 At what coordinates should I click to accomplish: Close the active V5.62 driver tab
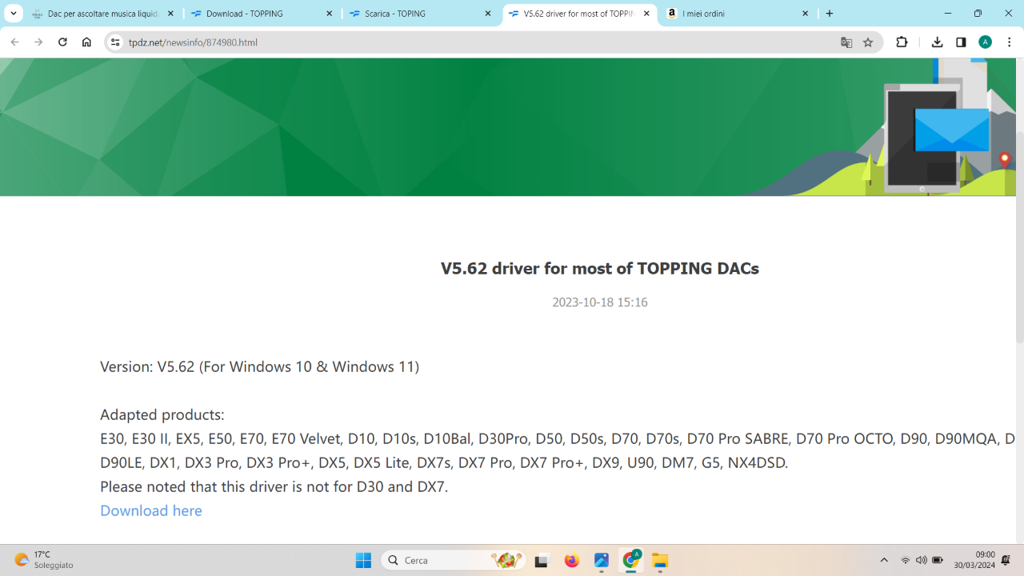[x=646, y=14]
